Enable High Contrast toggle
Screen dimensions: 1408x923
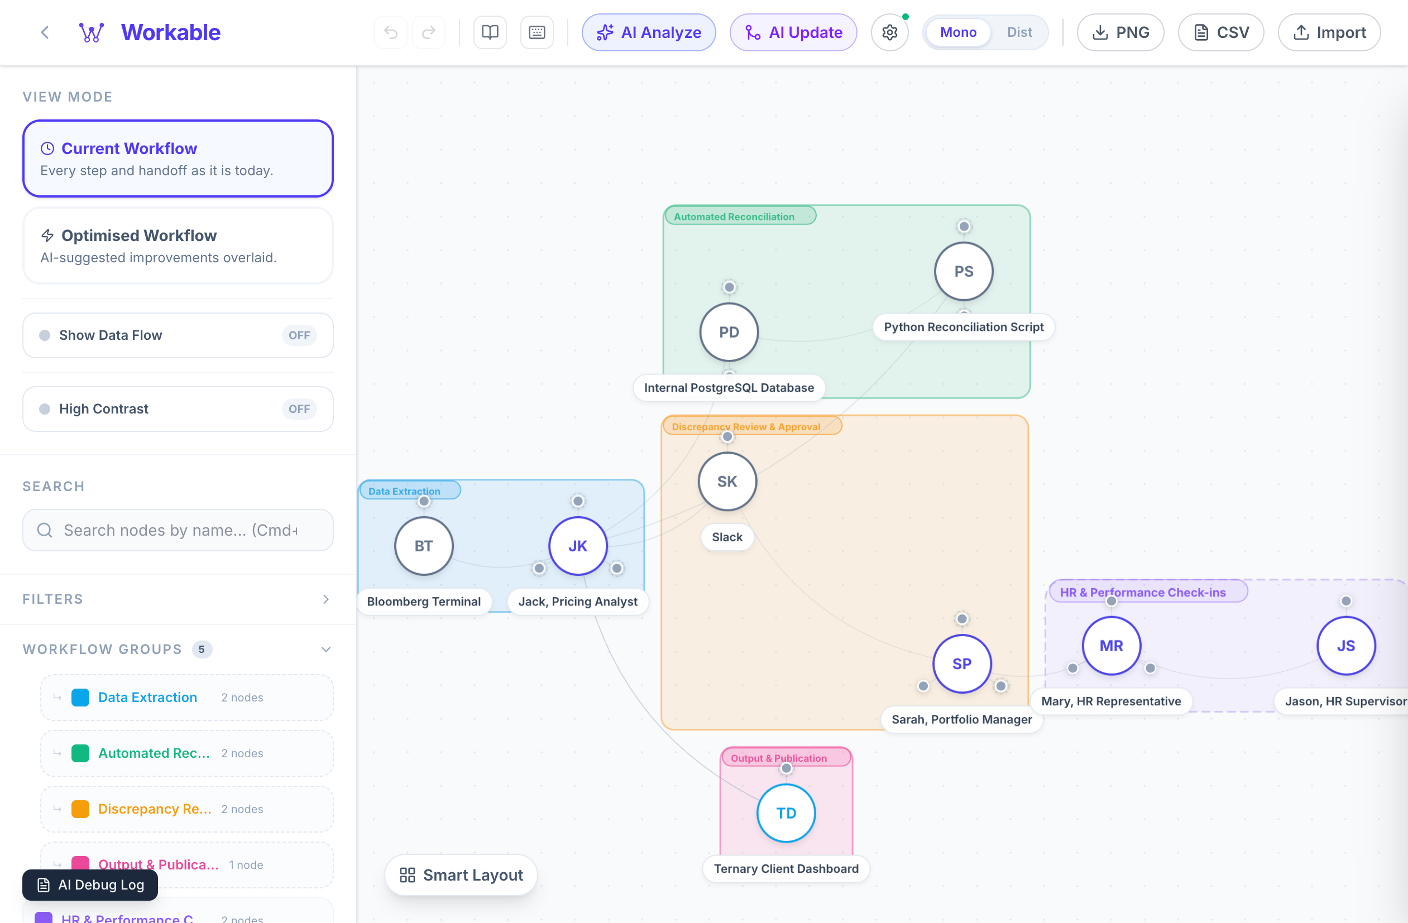(x=299, y=409)
